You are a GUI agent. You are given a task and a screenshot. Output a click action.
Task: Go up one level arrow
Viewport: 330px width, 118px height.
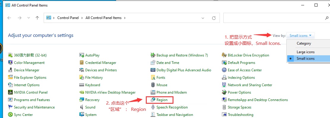pos(37,18)
